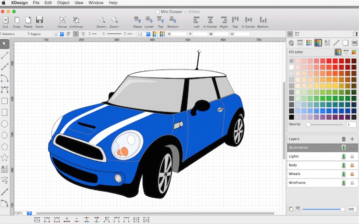Adjust the layer opacity slider at bottom
The height and width of the screenshot is (224, 359).
343,209
